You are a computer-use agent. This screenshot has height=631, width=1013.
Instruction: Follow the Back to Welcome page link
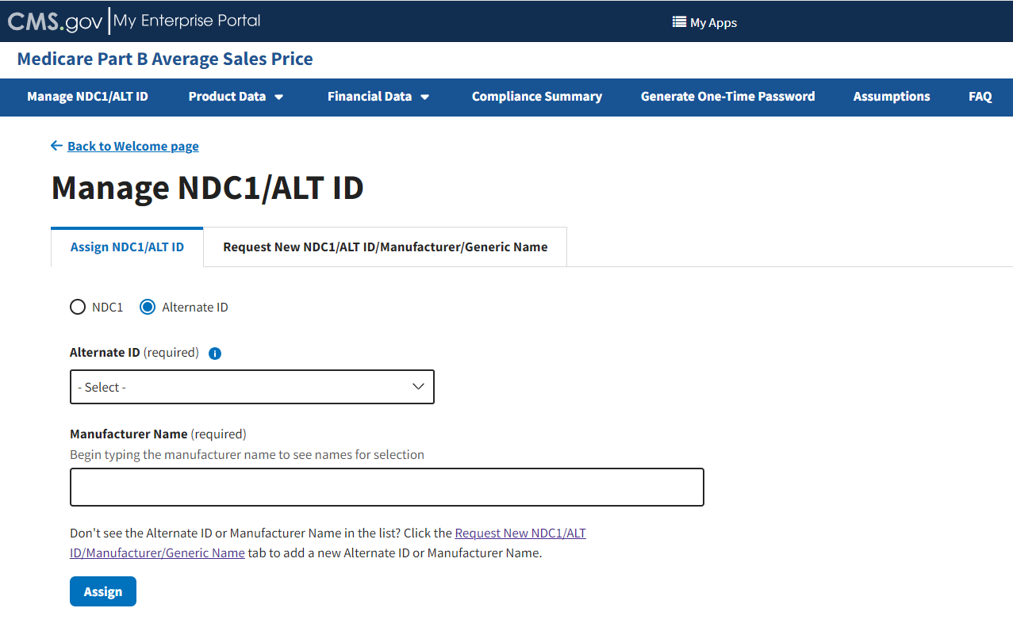pyautogui.click(x=133, y=146)
